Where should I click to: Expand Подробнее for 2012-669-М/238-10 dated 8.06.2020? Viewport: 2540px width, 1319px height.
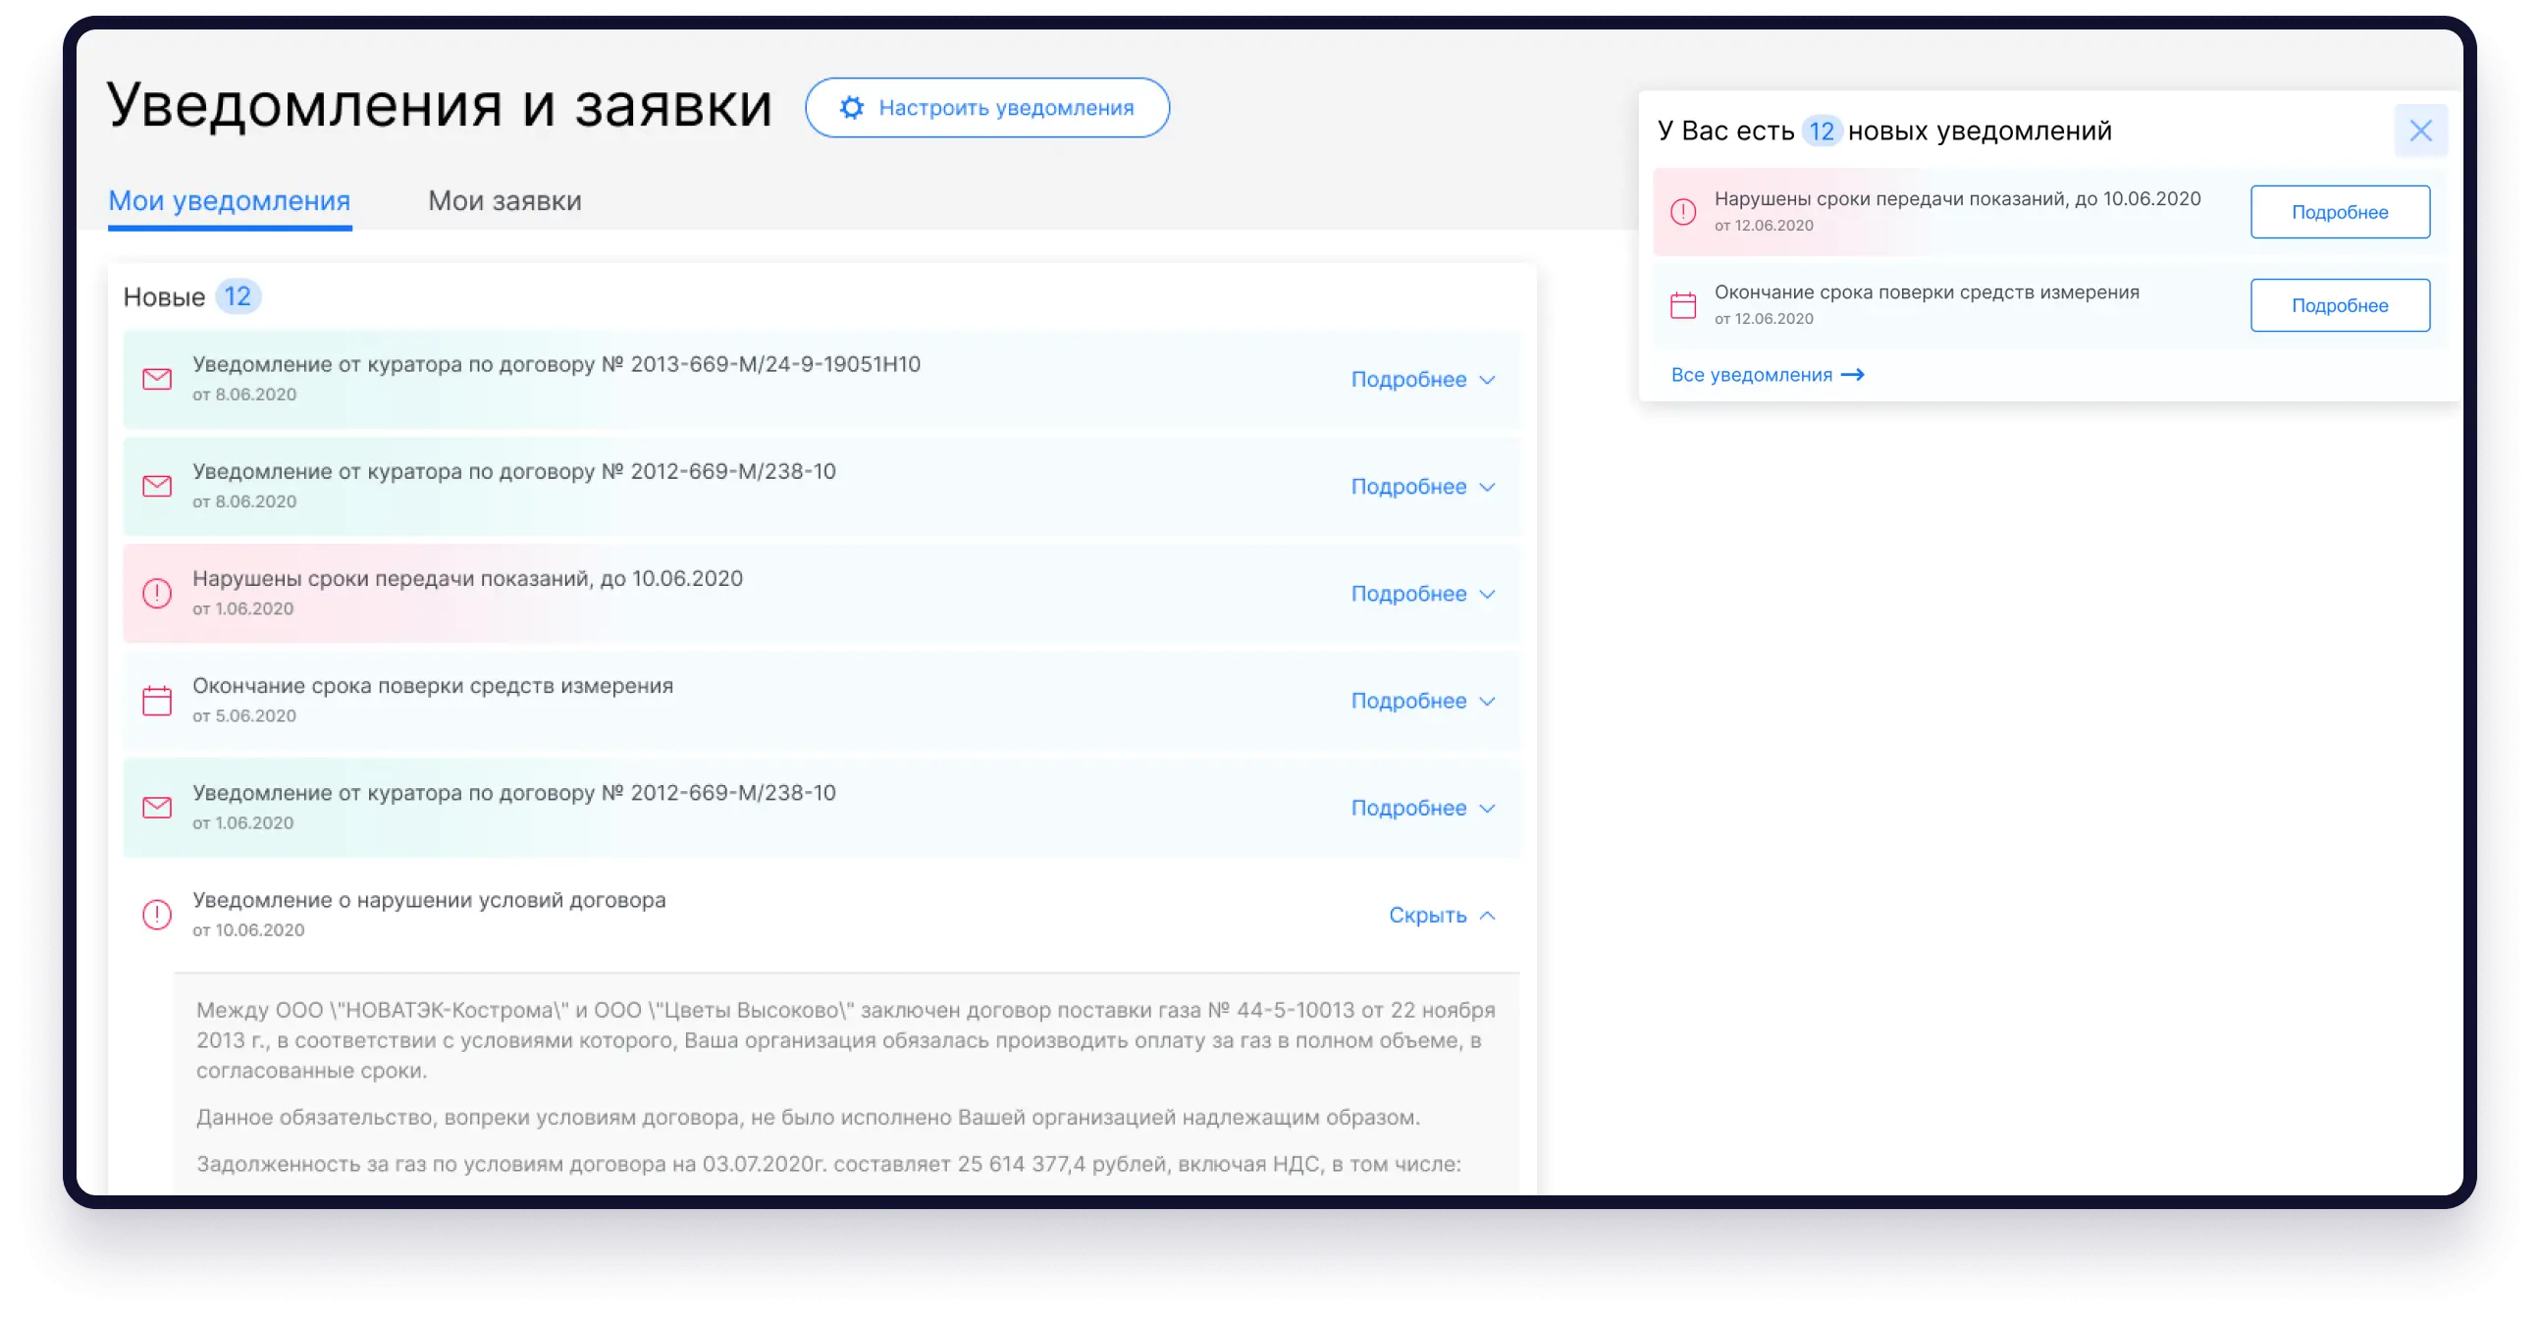pos(1423,486)
